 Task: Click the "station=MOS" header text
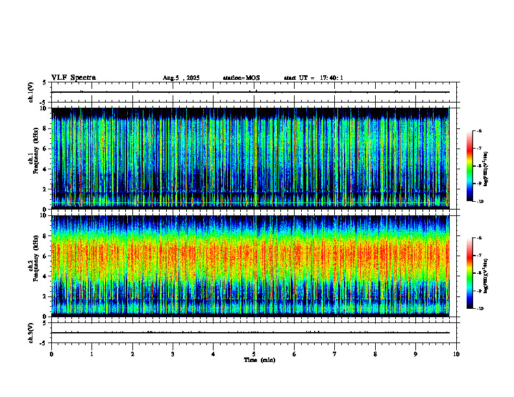[241, 78]
